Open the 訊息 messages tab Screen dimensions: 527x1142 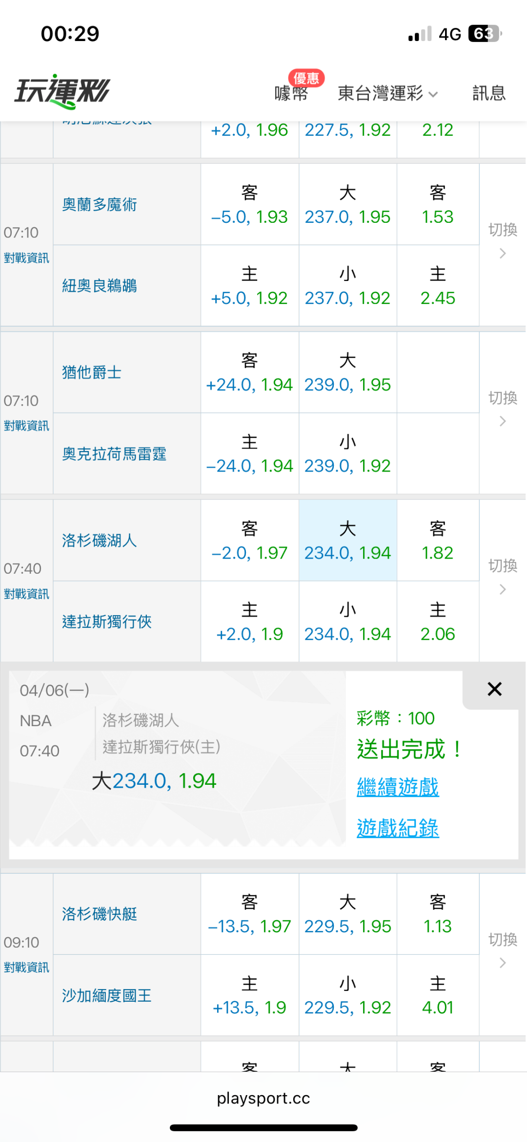[x=488, y=93]
